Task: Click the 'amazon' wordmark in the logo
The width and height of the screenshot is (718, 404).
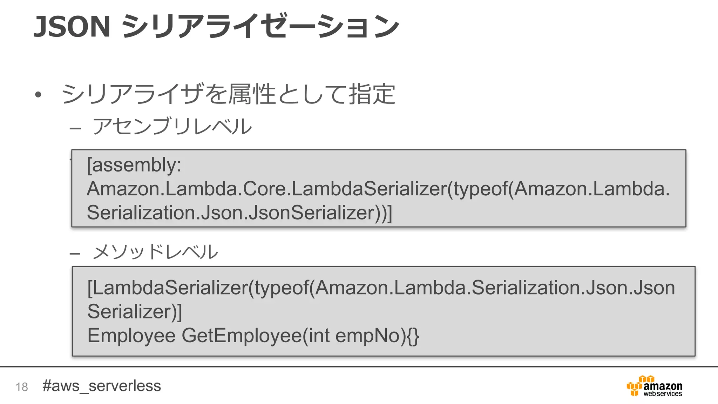Action: pos(663,386)
